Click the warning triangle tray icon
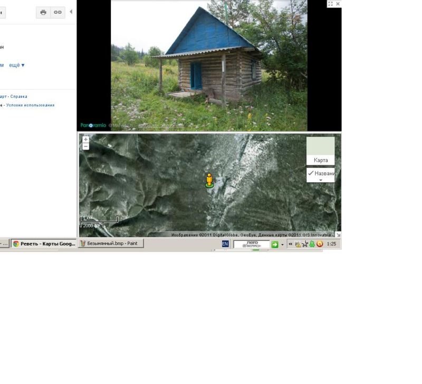 pos(298,244)
